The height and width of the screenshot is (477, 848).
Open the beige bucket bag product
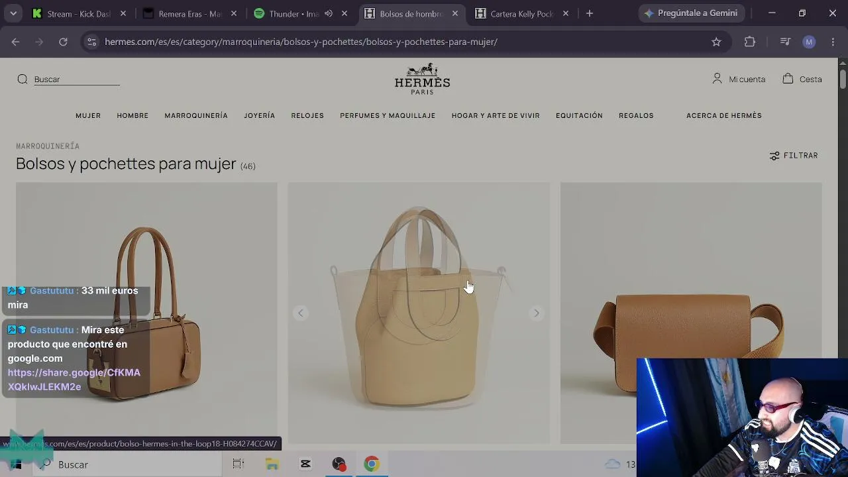[419, 313]
